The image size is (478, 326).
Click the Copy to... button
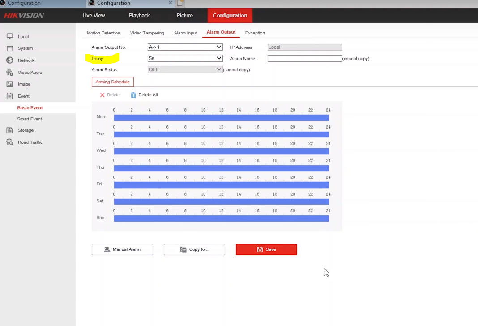click(194, 249)
